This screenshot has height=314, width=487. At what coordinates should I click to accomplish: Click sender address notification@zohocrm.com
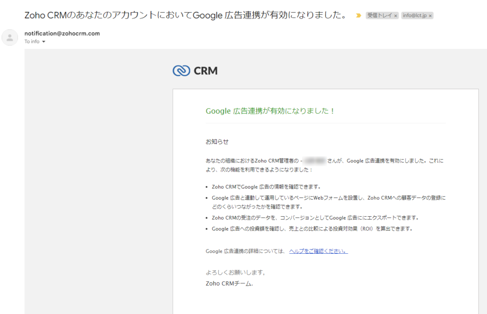(62, 34)
